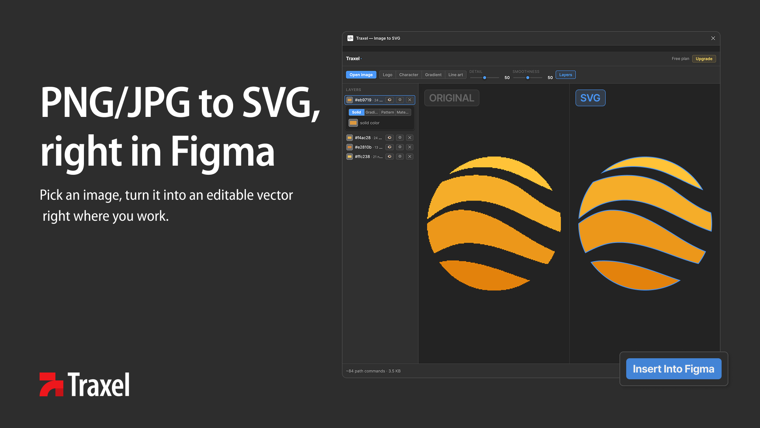This screenshot has height=428, width=760.
Task: Click Insert Into Figma button
Action: [673, 369]
